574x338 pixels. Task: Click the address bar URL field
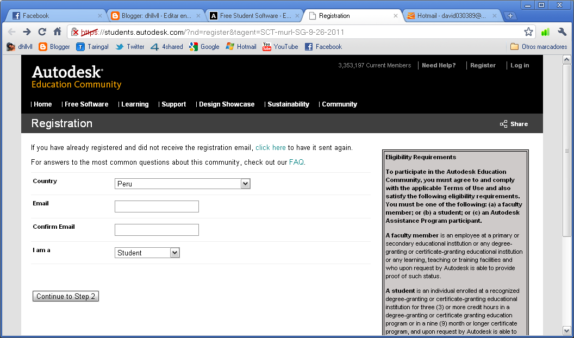pyautogui.click(x=300, y=32)
